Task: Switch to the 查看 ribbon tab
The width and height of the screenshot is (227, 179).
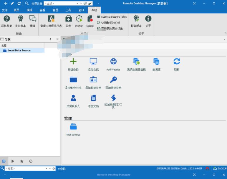Action: click(x=42, y=10)
